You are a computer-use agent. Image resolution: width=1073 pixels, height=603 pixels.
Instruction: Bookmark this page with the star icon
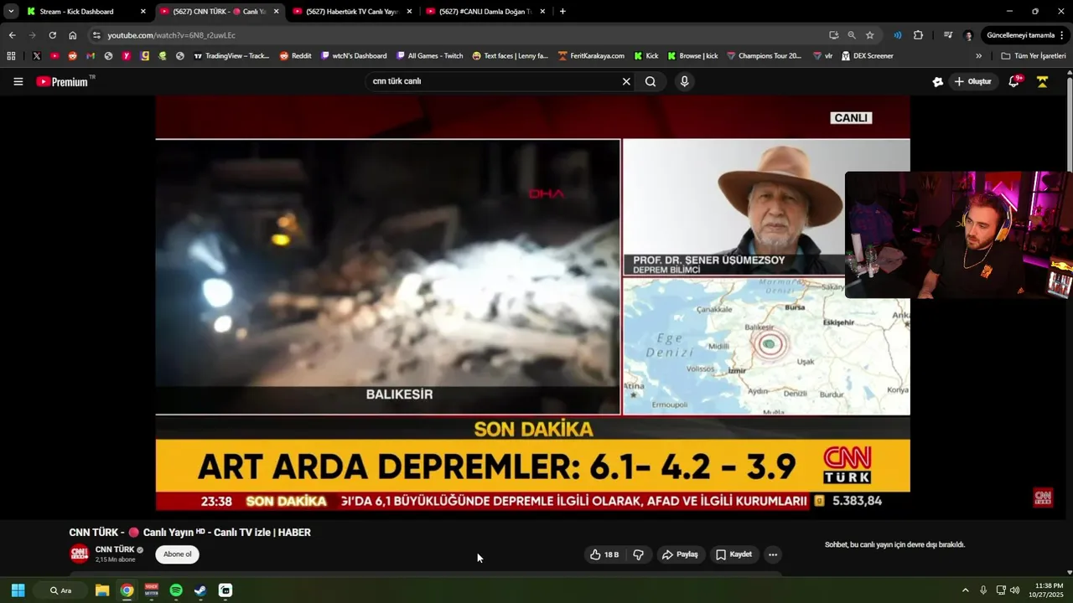pyautogui.click(x=870, y=35)
